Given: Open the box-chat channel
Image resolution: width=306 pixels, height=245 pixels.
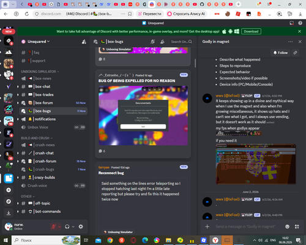Looking at the screenshot, I should (53, 86).
